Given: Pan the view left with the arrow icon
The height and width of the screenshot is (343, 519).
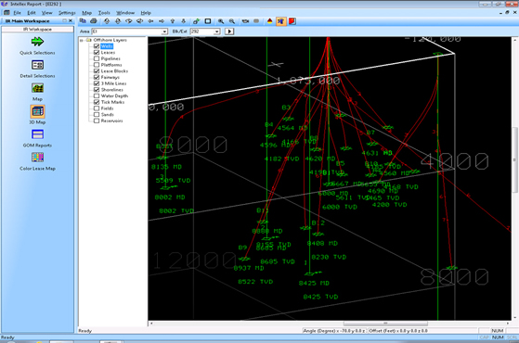Looking at the screenshot, I should 150,21.
